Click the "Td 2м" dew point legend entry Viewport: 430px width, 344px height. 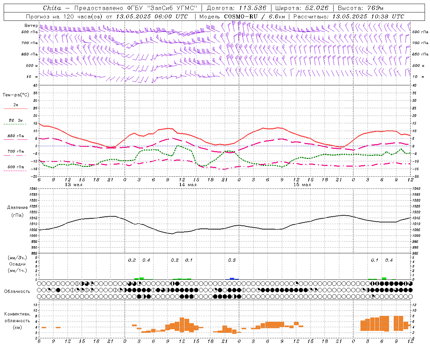(16, 120)
